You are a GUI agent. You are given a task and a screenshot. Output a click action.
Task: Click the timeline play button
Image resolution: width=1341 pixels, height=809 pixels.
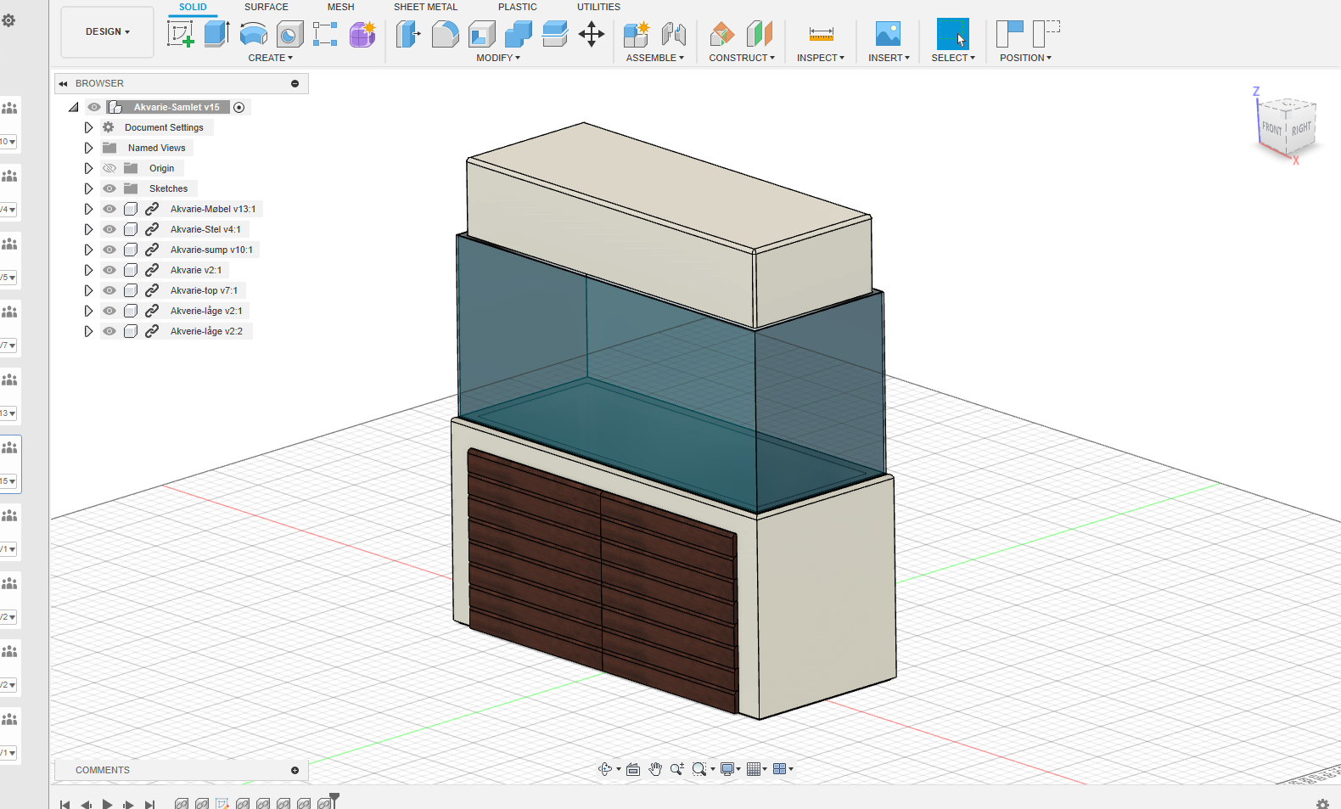tap(107, 804)
